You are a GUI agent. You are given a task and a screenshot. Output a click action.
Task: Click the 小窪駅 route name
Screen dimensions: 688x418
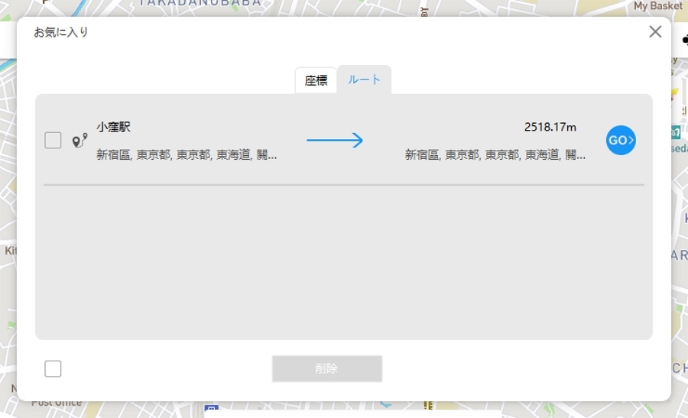tap(113, 127)
